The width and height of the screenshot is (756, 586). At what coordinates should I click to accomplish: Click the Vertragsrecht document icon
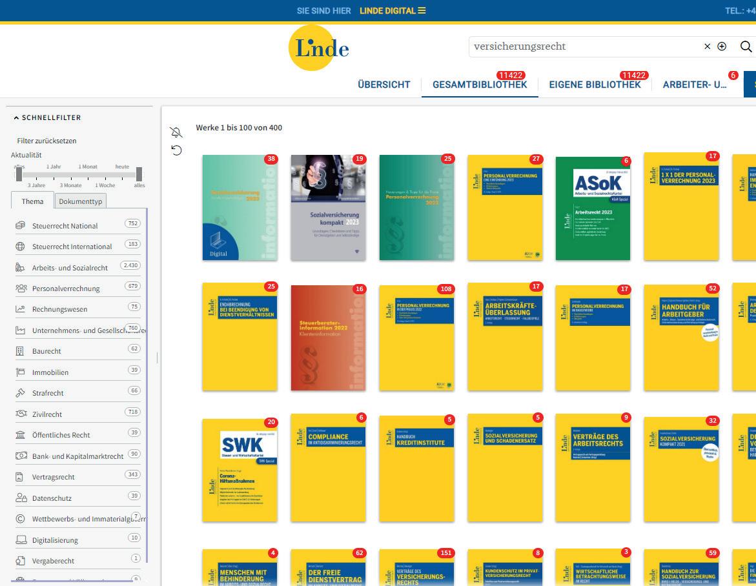click(x=19, y=476)
